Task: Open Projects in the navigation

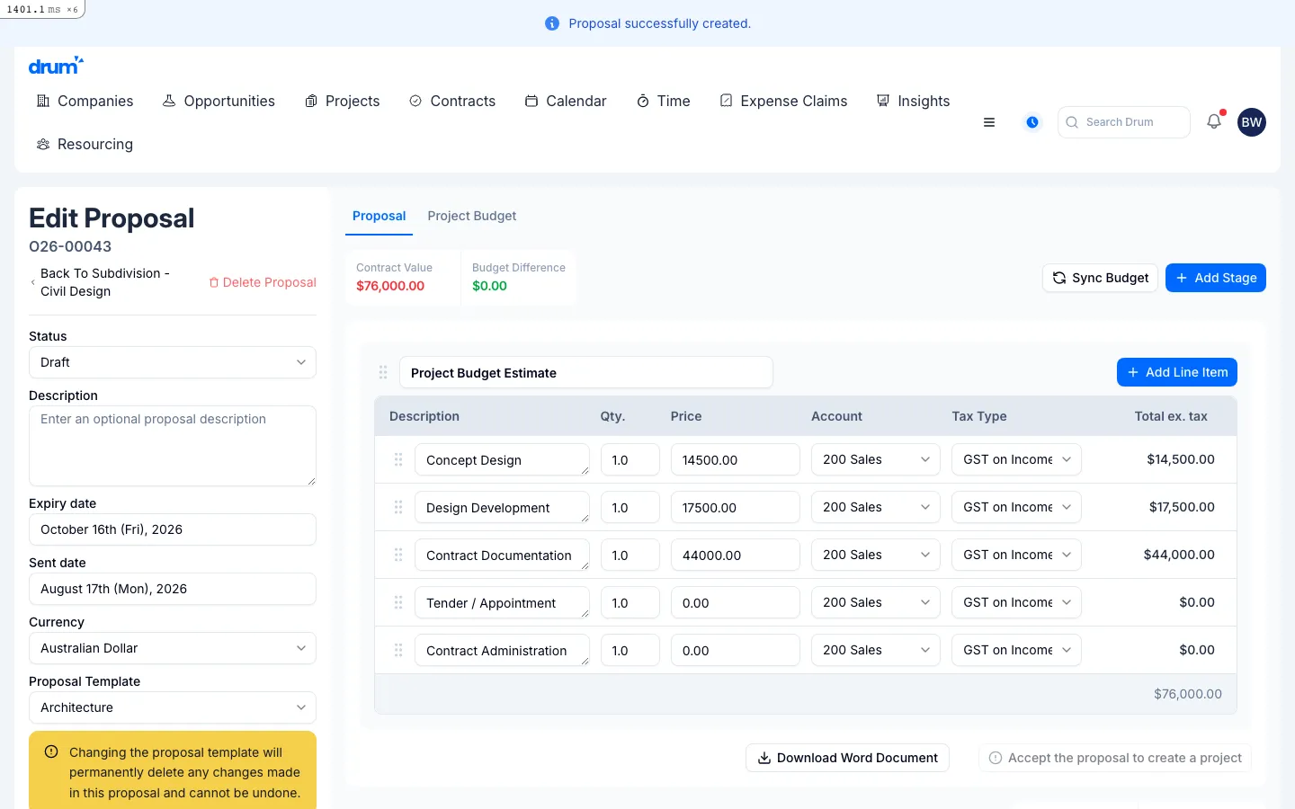Action: point(342,101)
